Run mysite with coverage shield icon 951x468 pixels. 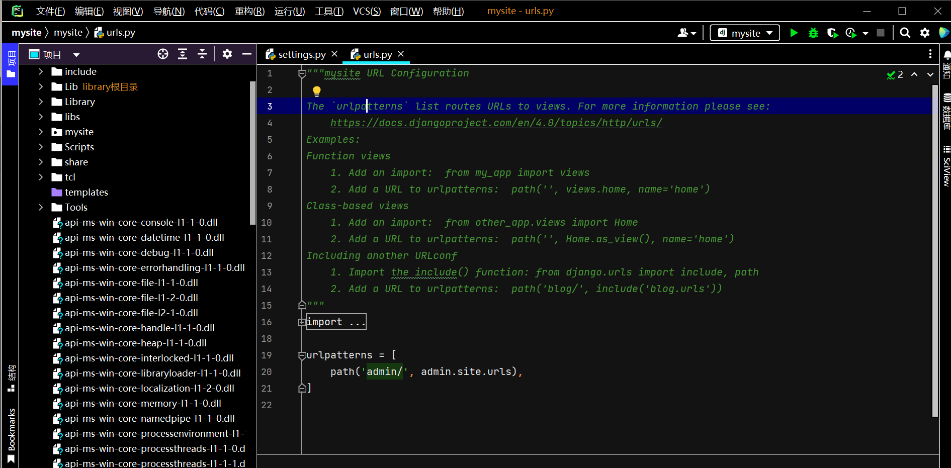[x=832, y=33]
